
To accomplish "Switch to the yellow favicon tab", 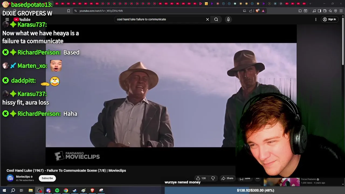I will pyautogui.click(x=206, y=4).
